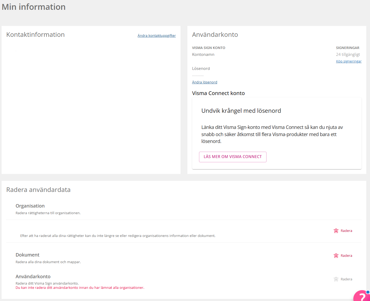370x301 pixels.
Task: Click the Radera label in the Dokument row
Action: [346, 256]
